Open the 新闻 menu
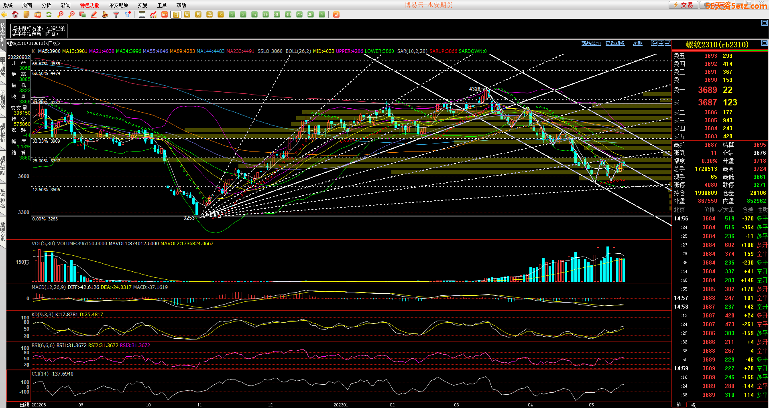Screen dimensions: 769x408 click(x=66, y=5)
